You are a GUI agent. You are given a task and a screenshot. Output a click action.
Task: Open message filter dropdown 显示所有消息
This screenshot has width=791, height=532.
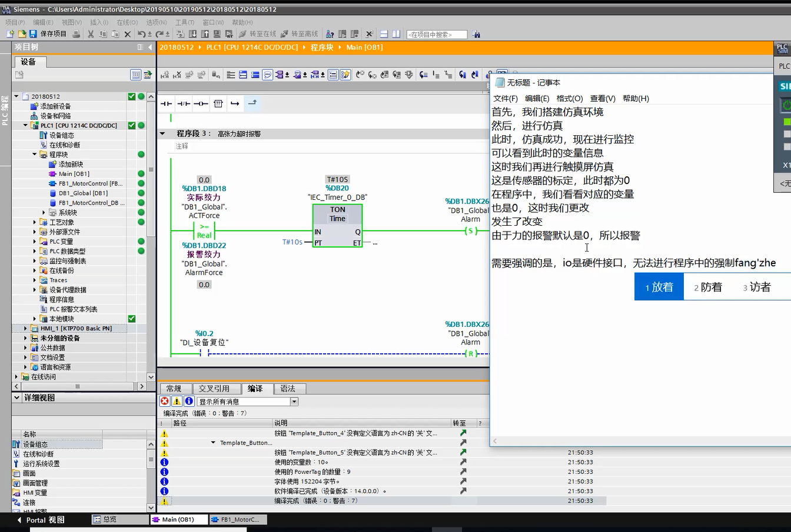(x=294, y=401)
